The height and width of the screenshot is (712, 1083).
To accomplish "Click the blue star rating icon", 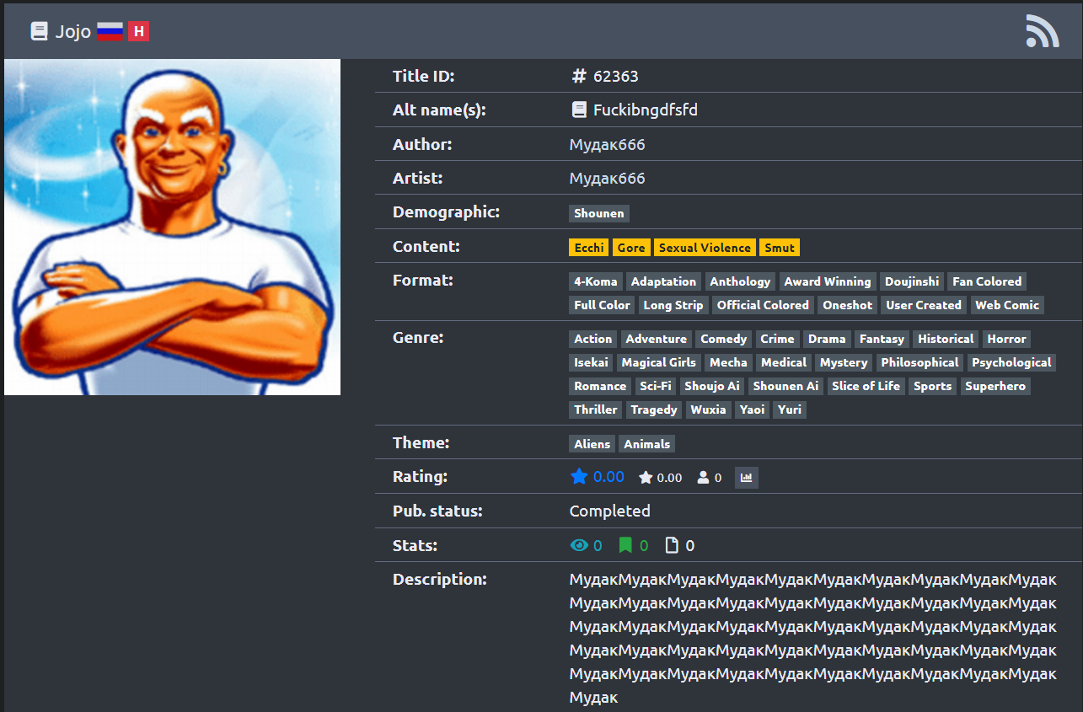I will coord(579,477).
